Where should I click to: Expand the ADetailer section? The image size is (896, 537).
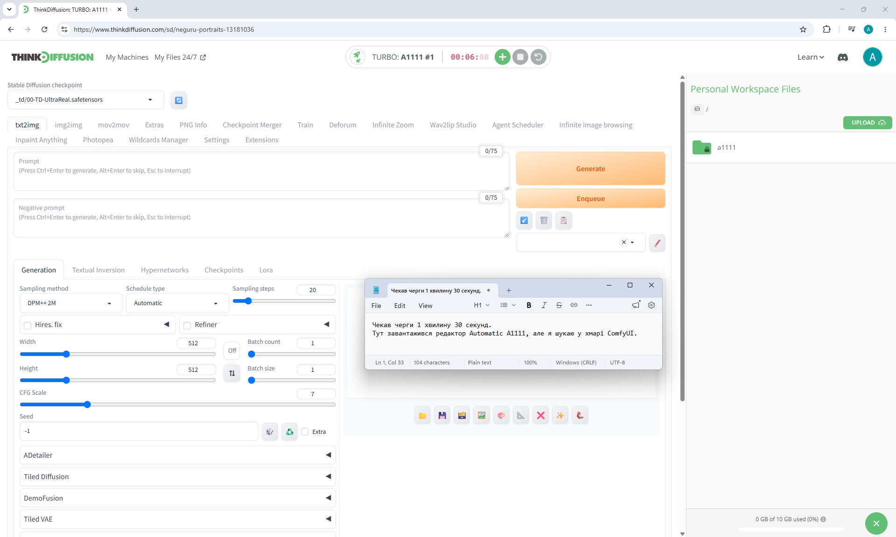pos(177,455)
